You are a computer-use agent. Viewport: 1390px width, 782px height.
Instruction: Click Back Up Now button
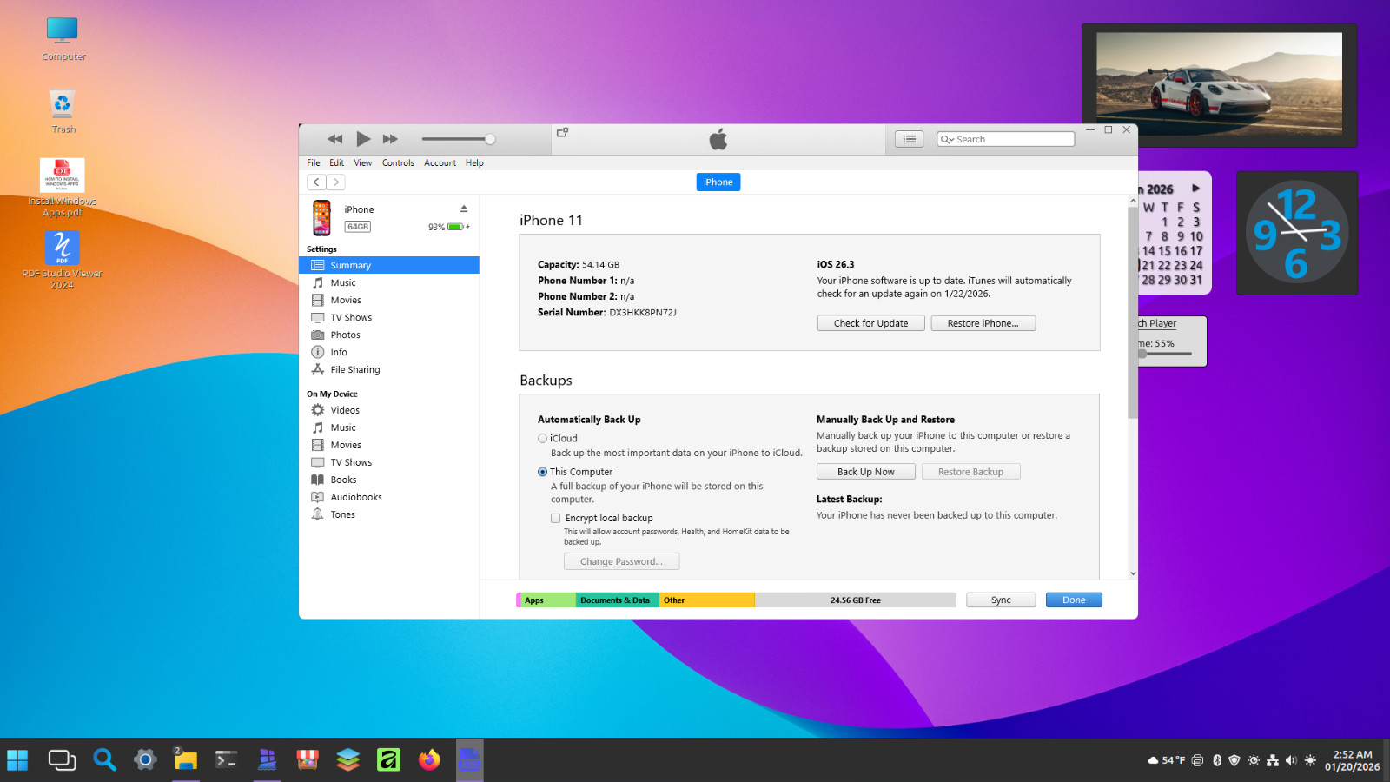click(865, 472)
